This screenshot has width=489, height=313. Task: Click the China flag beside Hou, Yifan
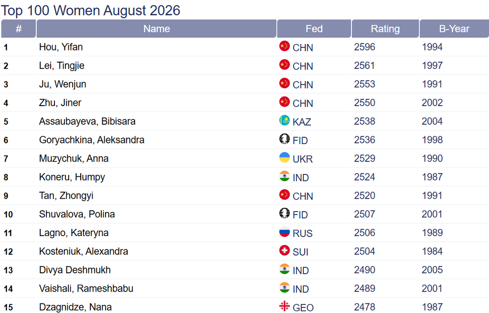tap(285, 46)
